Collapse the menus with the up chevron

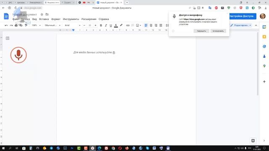click(256, 25)
